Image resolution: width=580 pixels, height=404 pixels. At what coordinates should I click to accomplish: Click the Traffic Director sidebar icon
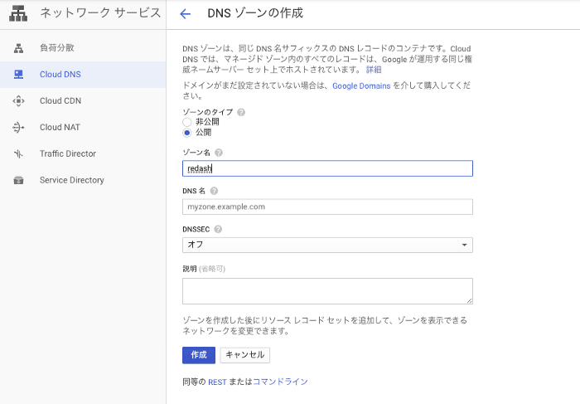18,154
